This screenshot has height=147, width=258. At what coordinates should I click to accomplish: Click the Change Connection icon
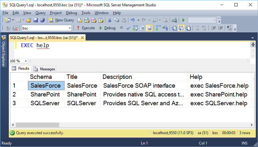(x=15, y=28)
